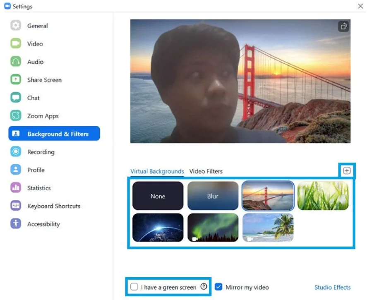Rotate video preview using corner icon
Viewport: 379px width, 300px height.
coord(343,26)
